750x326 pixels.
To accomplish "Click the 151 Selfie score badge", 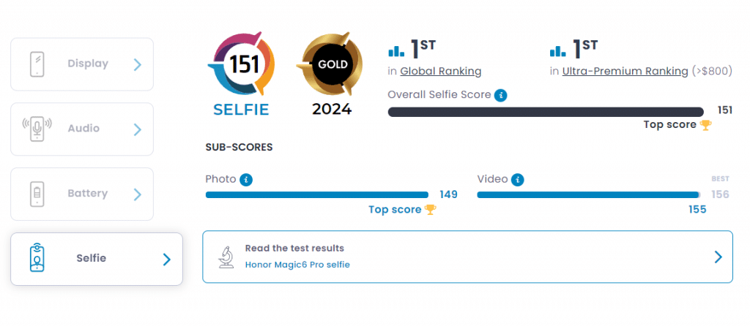I will (x=242, y=75).
